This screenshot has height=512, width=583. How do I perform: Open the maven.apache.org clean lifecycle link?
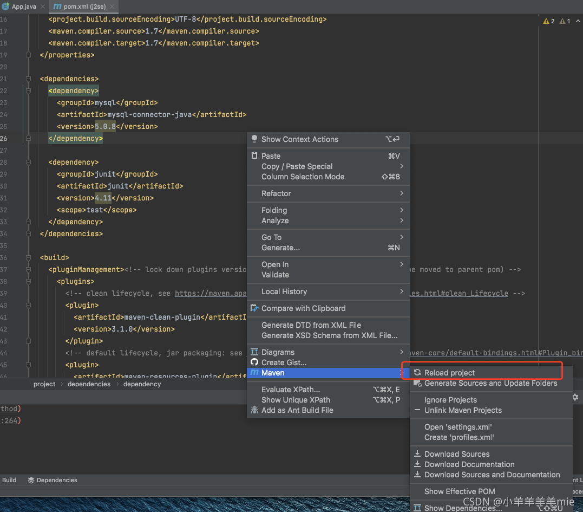[x=211, y=293]
